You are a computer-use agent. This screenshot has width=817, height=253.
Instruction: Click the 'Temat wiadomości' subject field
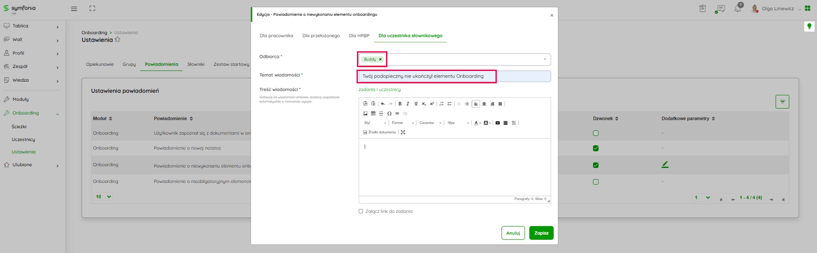[454, 76]
